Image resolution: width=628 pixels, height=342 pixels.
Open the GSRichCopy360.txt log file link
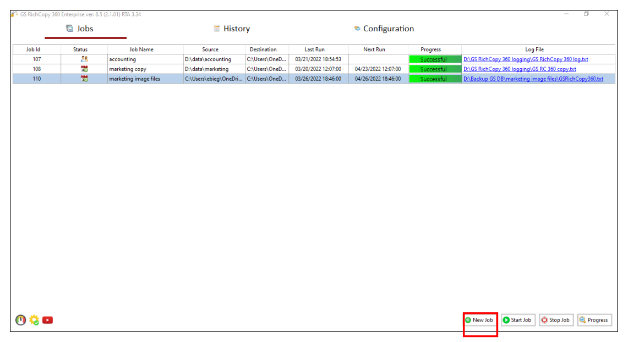[533, 79]
